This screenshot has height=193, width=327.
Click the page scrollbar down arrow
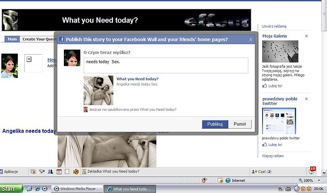tap(324, 173)
